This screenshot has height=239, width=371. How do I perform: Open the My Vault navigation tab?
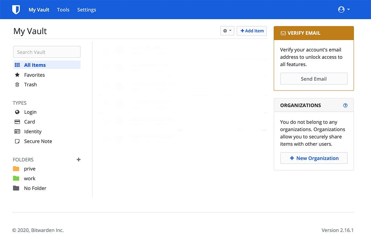click(x=39, y=10)
